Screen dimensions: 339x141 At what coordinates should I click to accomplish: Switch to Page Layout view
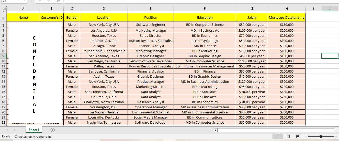click(x=288, y=136)
